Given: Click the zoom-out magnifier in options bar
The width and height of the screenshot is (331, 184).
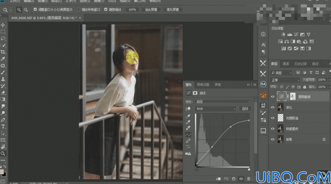Looking at the screenshot, I should 26,10.
